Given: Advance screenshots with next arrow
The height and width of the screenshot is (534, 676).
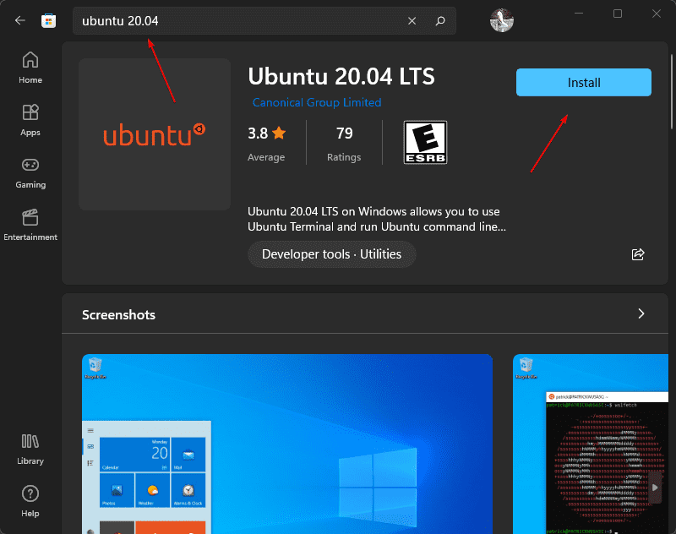Looking at the screenshot, I should (x=655, y=488).
